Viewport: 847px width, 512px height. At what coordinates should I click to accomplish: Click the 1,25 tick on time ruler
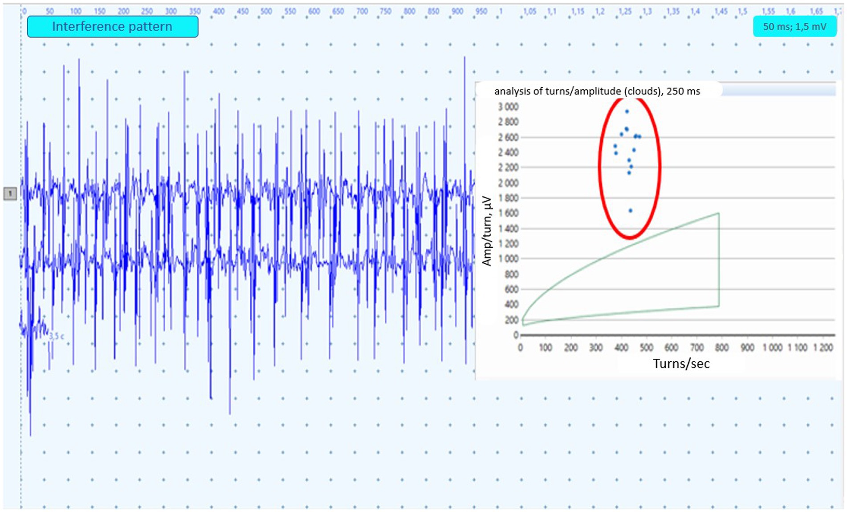pyautogui.click(x=625, y=12)
